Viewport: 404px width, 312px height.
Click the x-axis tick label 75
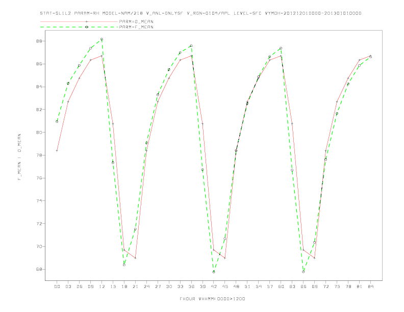coord(337,287)
